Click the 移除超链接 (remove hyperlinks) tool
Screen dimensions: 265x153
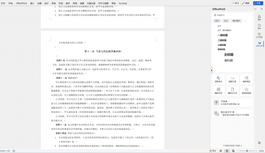pyautogui.click(x=246, y=91)
